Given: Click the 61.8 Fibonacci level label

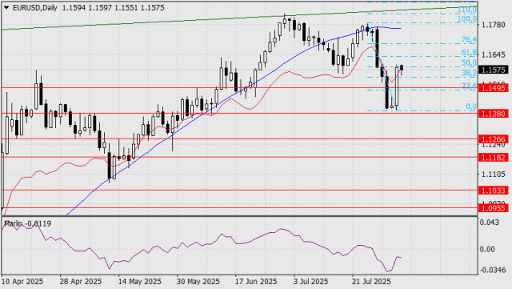Looking at the screenshot, I should (469, 53).
